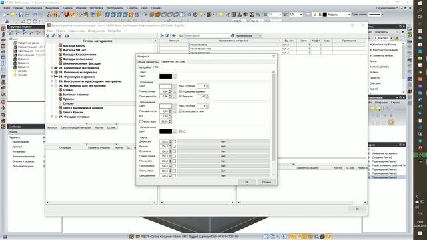This screenshot has width=427, height=240.
Task: Switch to the Настройки sub-tab in Материал dialog
Action: (144, 67)
